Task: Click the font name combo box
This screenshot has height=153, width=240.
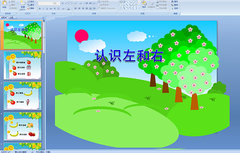Action: (46, 3)
